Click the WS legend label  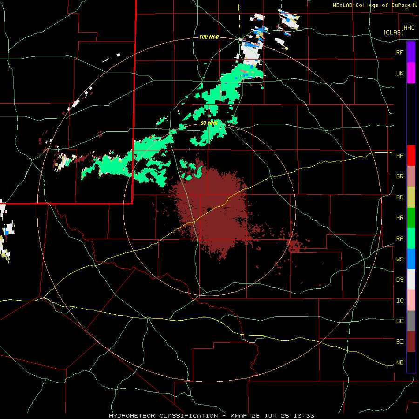tap(399, 259)
